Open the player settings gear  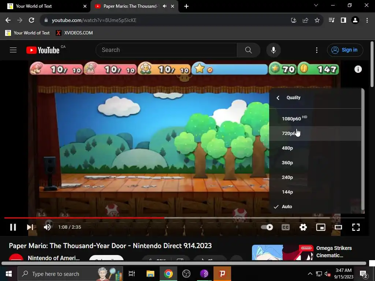[x=303, y=227]
